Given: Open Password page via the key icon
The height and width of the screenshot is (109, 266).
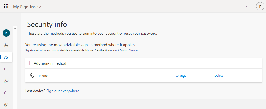Looking at the screenshot, I should [x=6, y=81].
